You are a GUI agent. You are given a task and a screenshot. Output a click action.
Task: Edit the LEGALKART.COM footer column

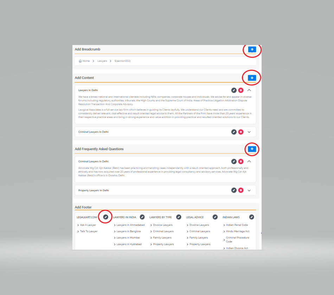[105, 217]
